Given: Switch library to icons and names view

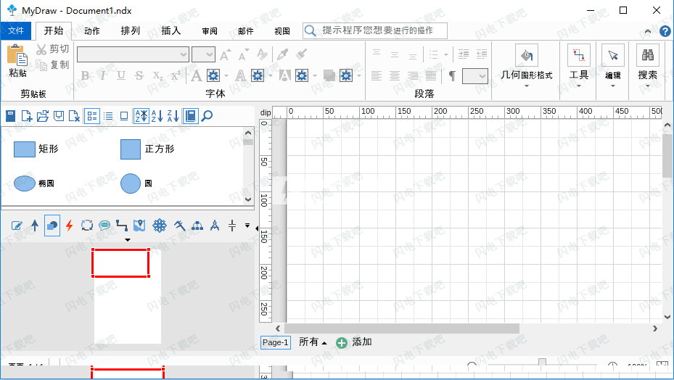Looking at the screenshot, I should tap(92, 116).
